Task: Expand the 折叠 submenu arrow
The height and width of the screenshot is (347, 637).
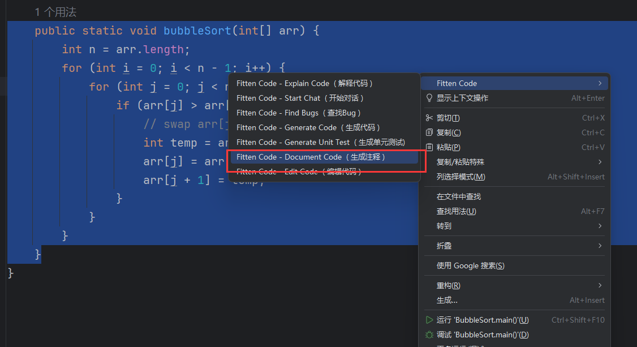Action: pyautogui.click(x=600, y=246)
